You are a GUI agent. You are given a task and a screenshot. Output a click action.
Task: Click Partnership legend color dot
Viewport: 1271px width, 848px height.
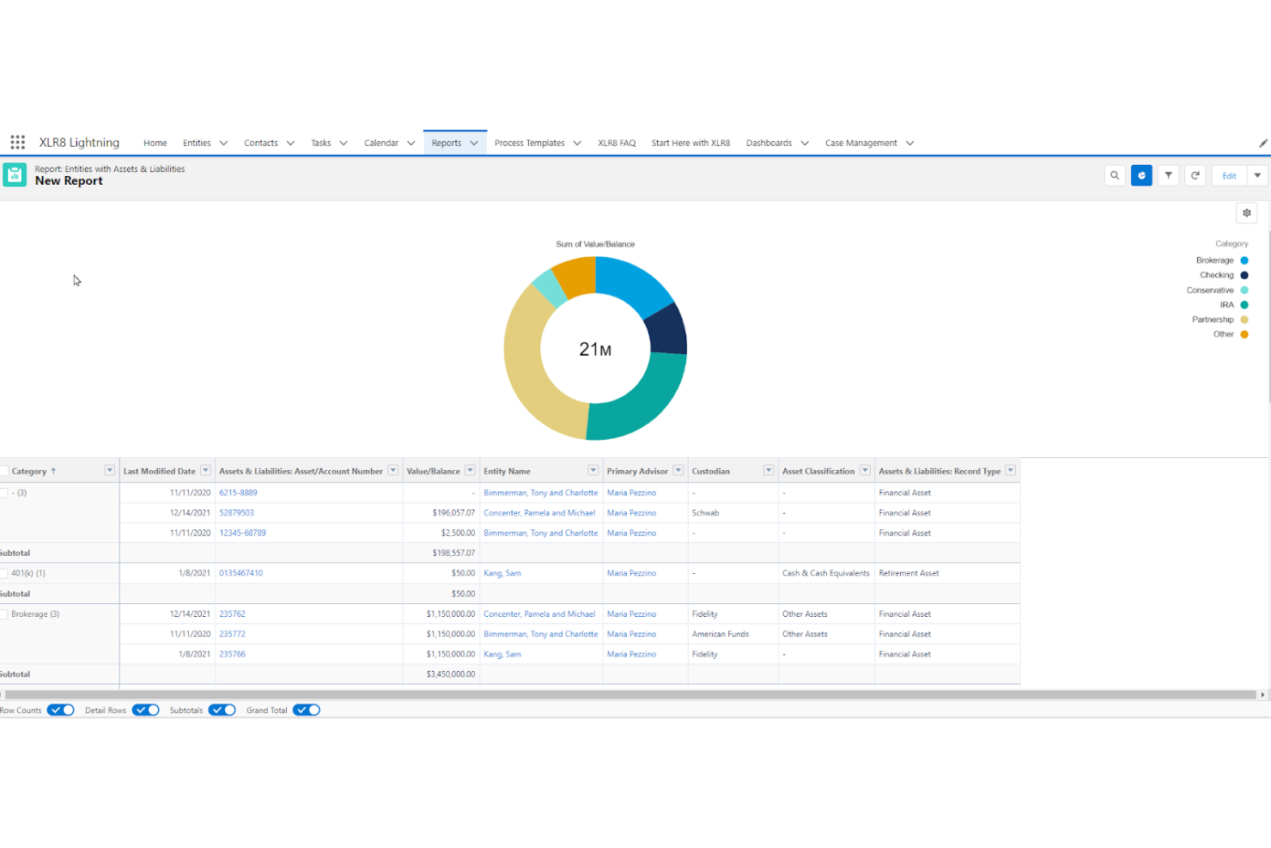point(1244,320)
